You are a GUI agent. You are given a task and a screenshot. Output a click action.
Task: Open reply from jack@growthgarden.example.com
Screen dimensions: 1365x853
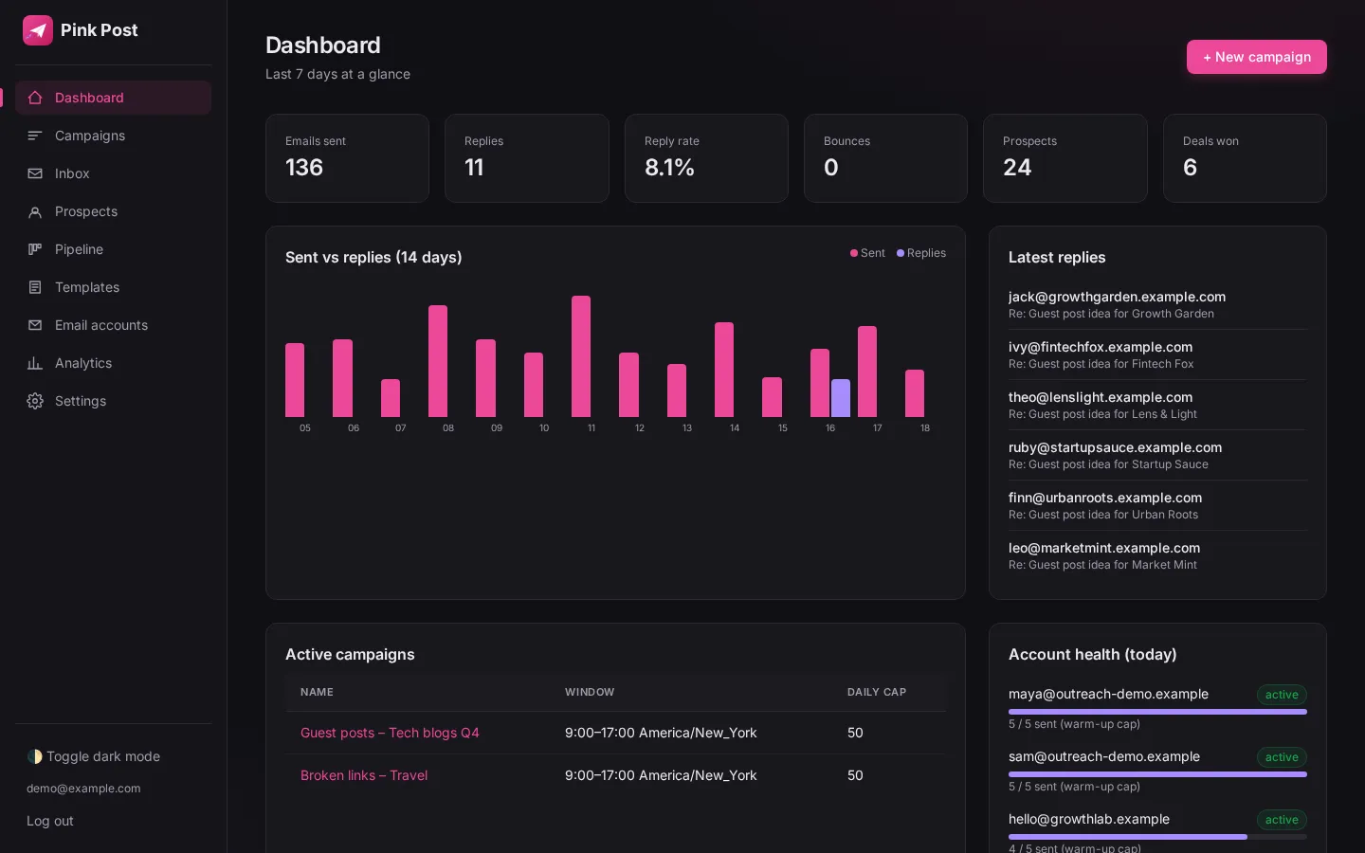point(1157,304)
